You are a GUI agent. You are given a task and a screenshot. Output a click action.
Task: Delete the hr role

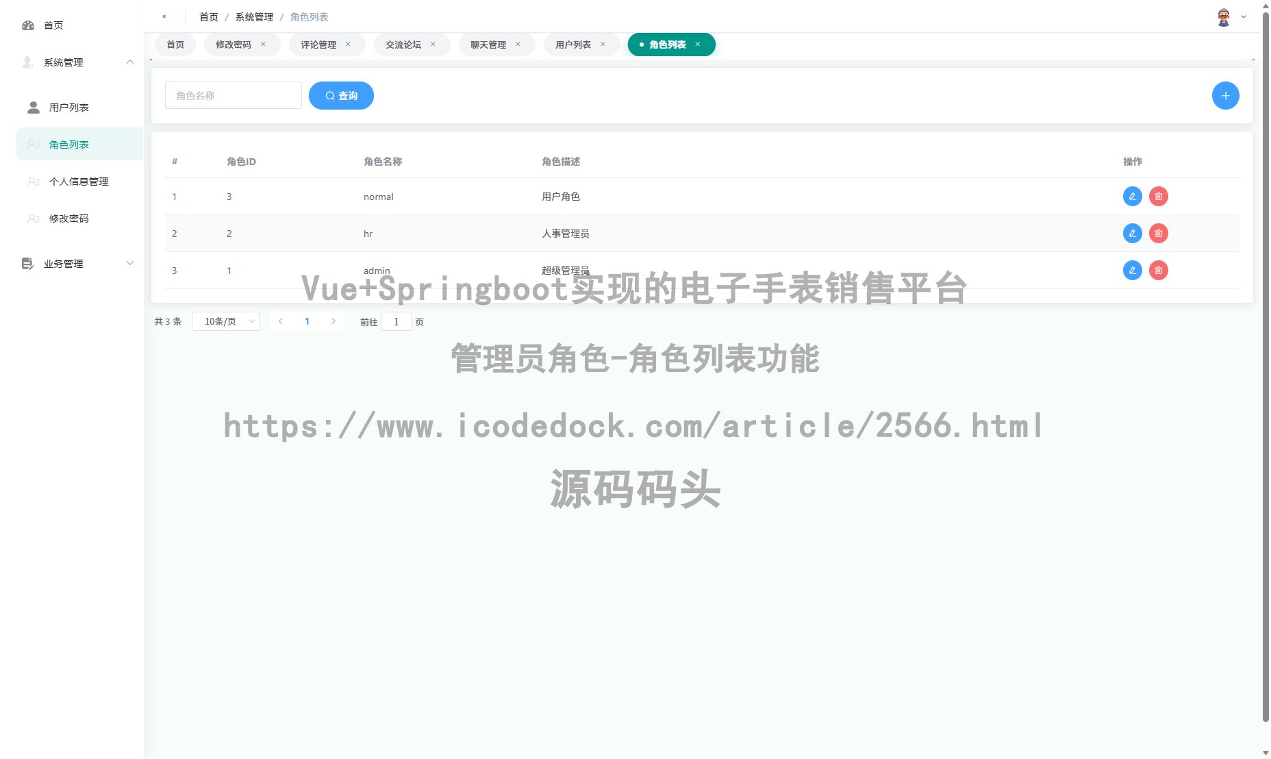pos(1158,233)
